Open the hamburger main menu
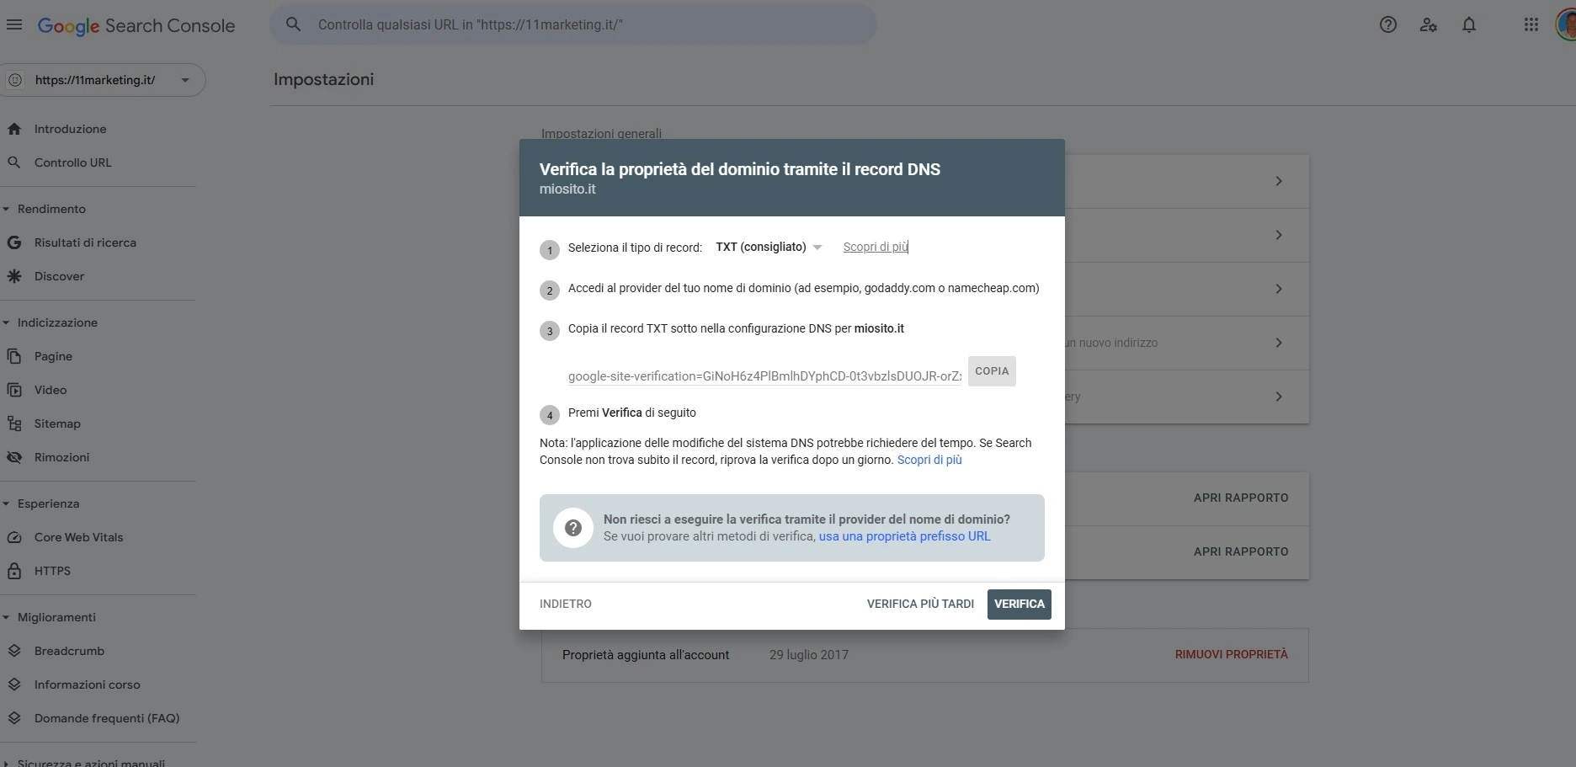The width and height of the screenshot is (1576, 767). click(x=14, y=24)
